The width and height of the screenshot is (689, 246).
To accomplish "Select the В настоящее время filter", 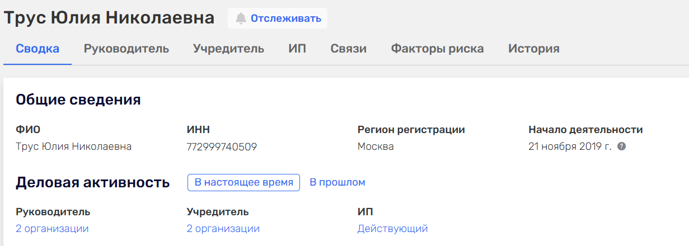I will (243, 182).
